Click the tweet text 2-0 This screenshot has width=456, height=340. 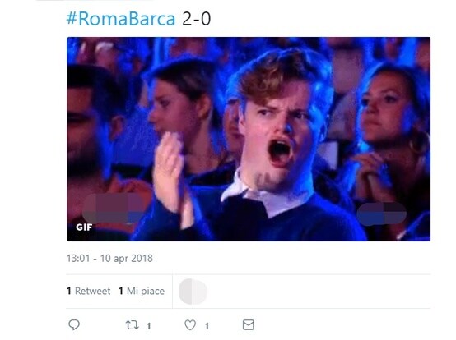196,19
